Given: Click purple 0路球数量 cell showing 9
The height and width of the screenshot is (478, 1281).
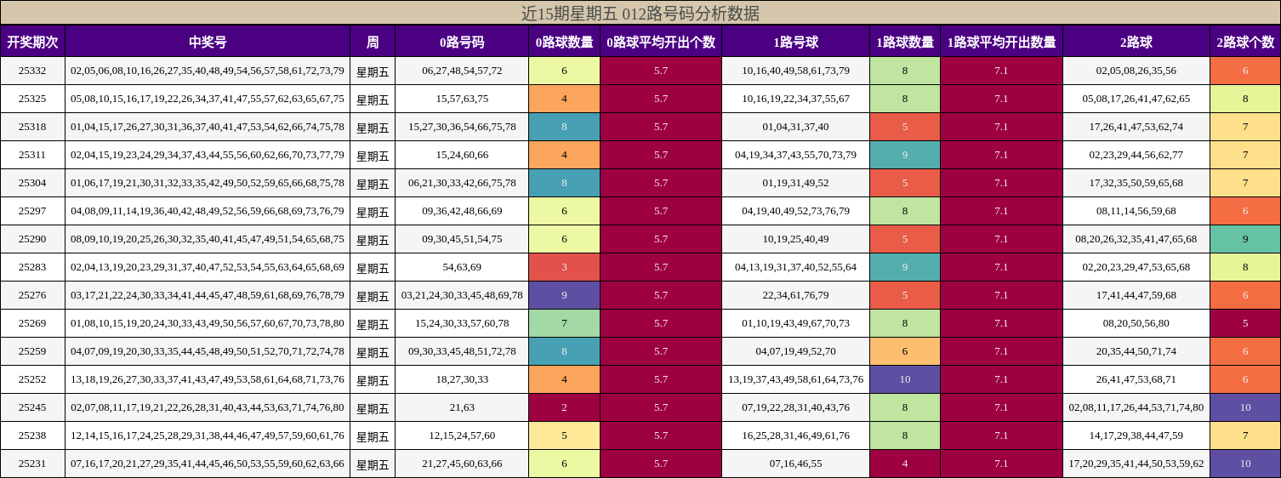Looking at the screenshot, I should 564,295.
